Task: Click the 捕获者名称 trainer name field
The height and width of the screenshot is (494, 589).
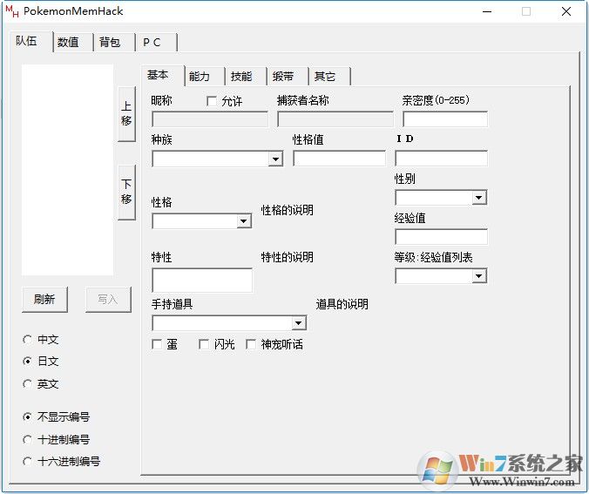Action: (335, 119)
